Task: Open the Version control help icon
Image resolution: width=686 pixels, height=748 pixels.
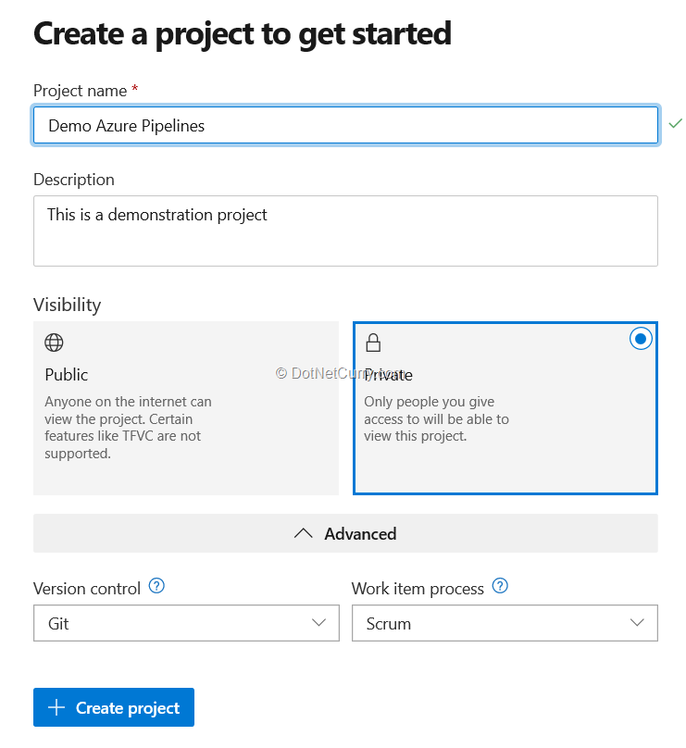Action: pyautogui.click(x=156, y=586)
